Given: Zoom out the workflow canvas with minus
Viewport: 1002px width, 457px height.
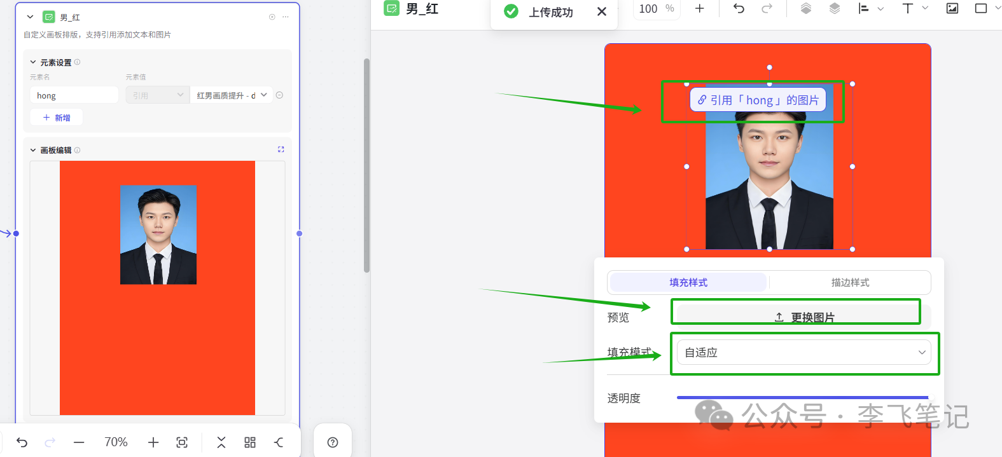Looking at the screenshot, I should pos(79,442).
